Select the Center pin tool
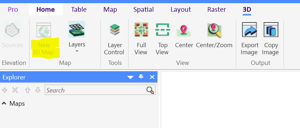Screen dimensions: 300x128 [184, 30]
